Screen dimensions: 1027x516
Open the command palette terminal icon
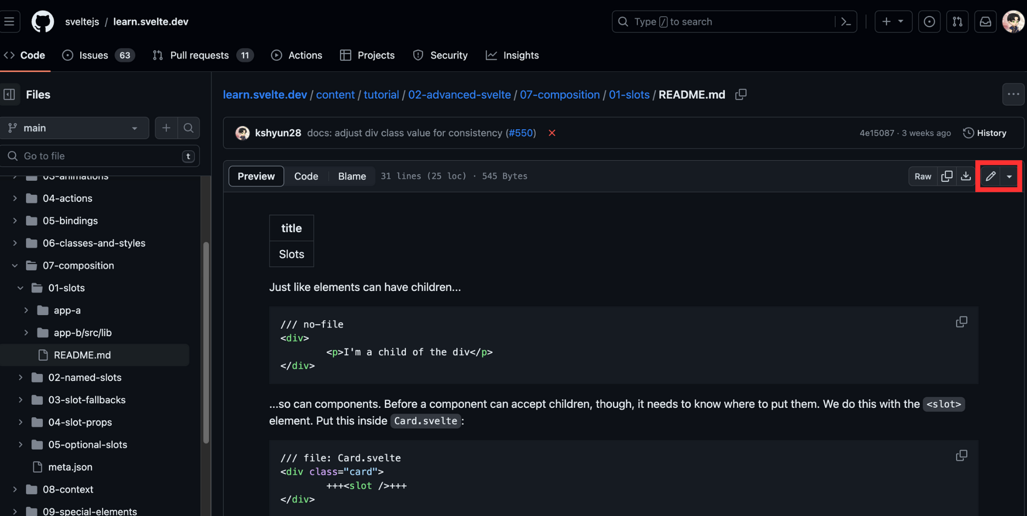click(846, 21)
